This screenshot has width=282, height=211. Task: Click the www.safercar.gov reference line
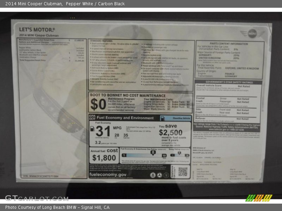coord(226,129)
